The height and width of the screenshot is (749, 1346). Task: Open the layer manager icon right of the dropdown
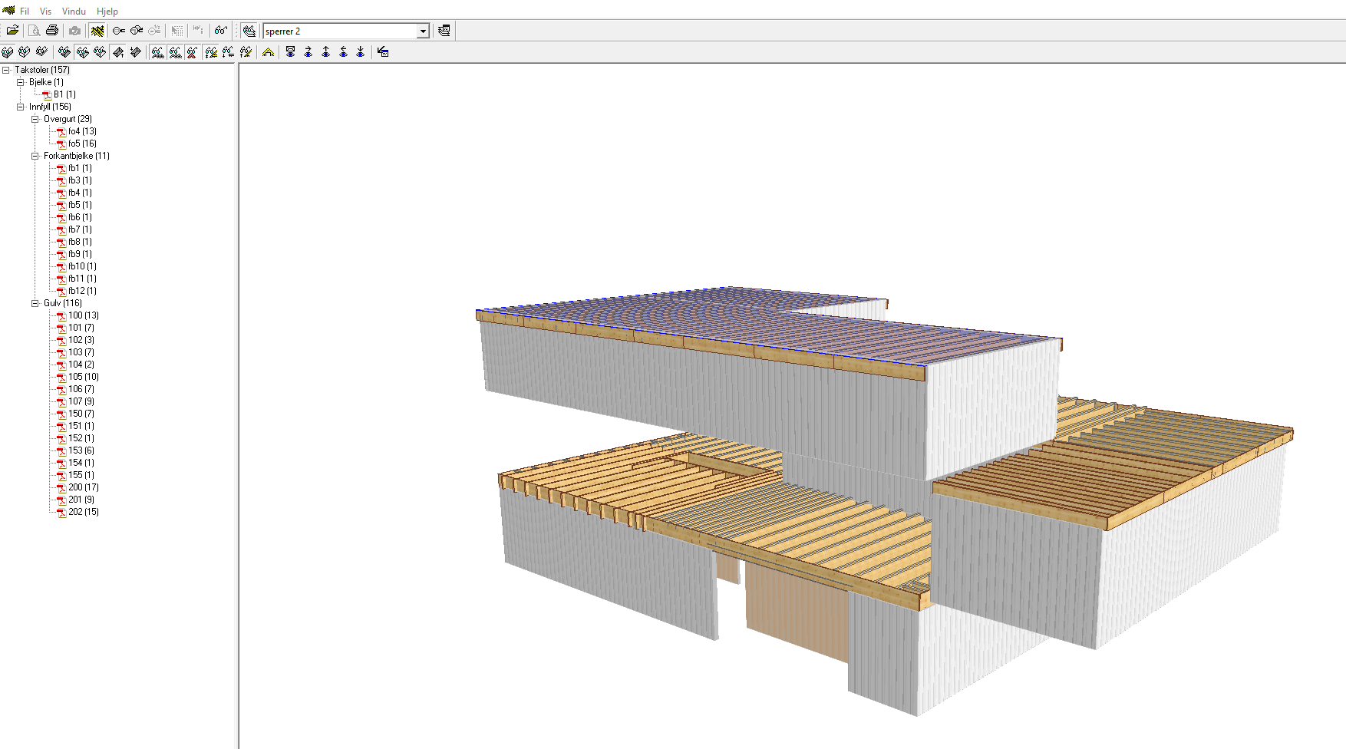(x=444, y=31)
